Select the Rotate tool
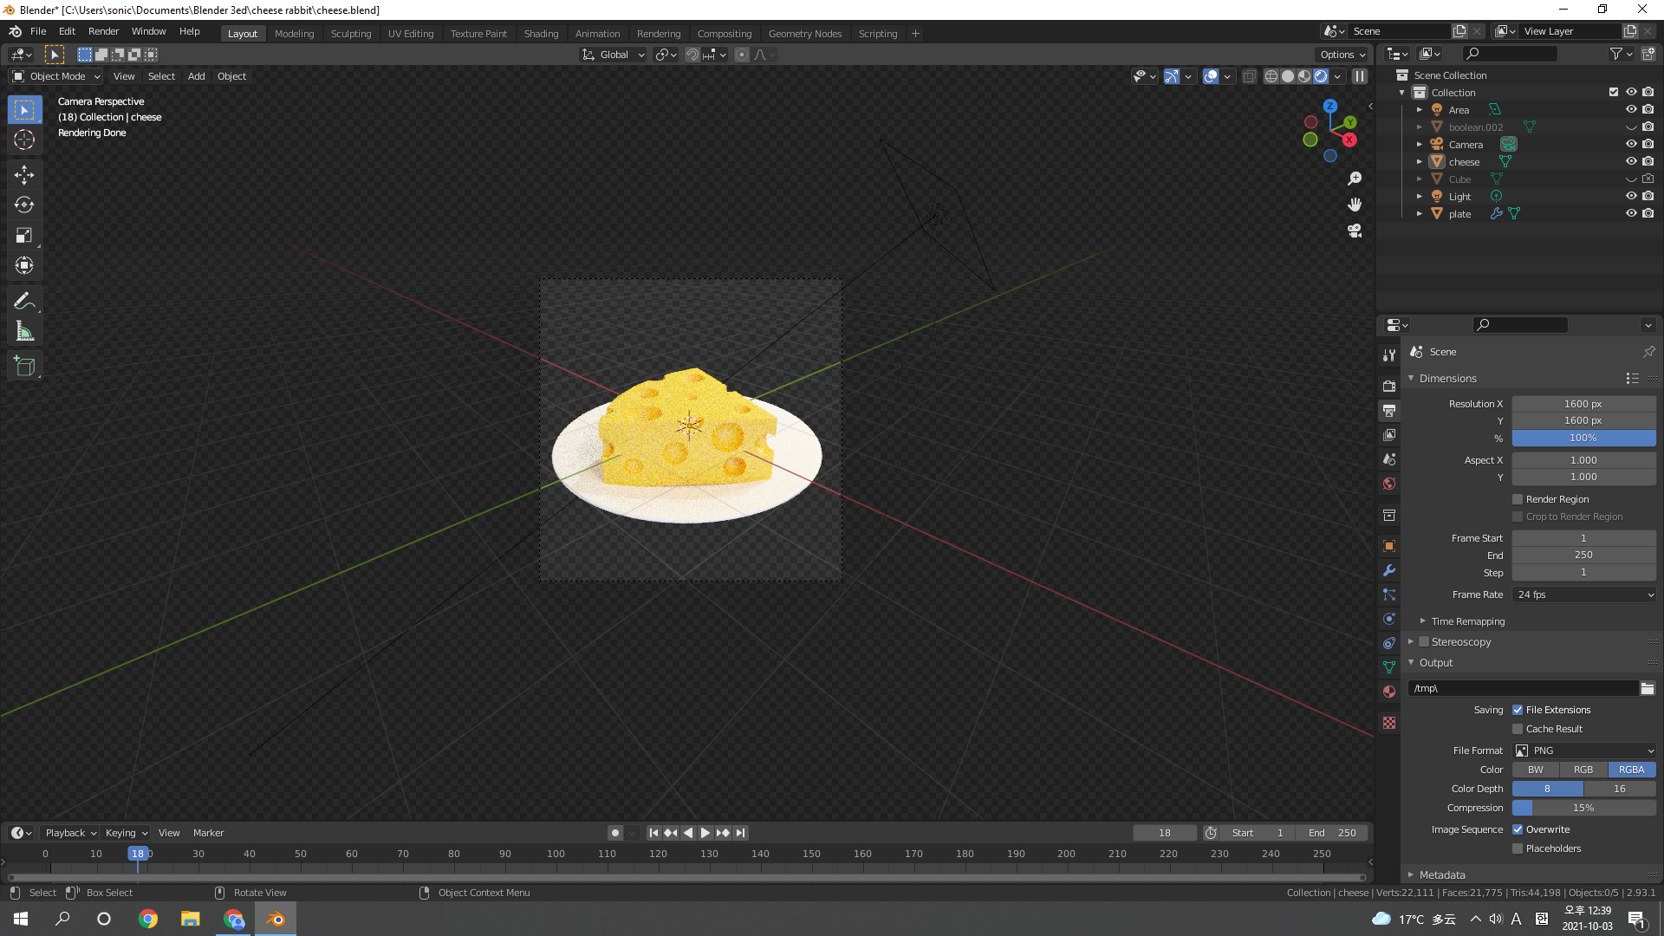Screen dimensions: 1664x936 [x=24, y=205]
